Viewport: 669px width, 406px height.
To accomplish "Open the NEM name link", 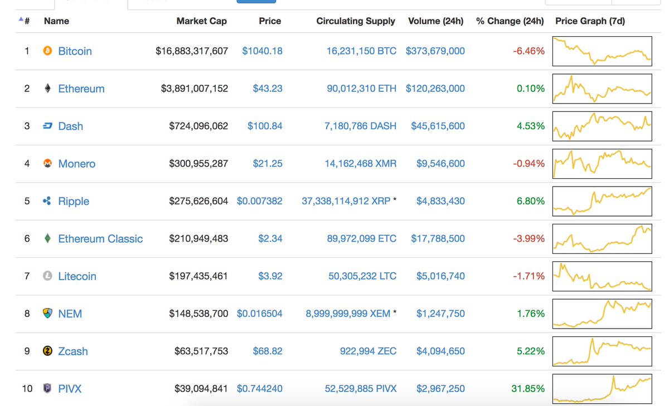I will click(70, 314).
